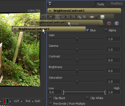Screen dimensions: 125x106
Task: Uncheck the Blue channel checkbox
Action: (x=87, y=30)
